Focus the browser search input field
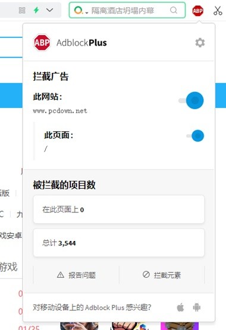The image size is (226, 330). (x=127, y=10)
